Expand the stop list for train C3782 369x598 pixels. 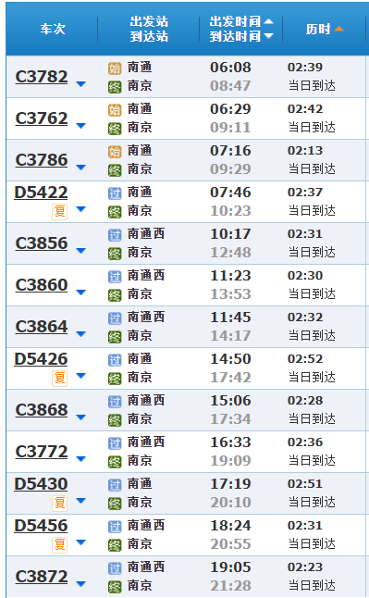pyautogui.click(x=80, y=84)
